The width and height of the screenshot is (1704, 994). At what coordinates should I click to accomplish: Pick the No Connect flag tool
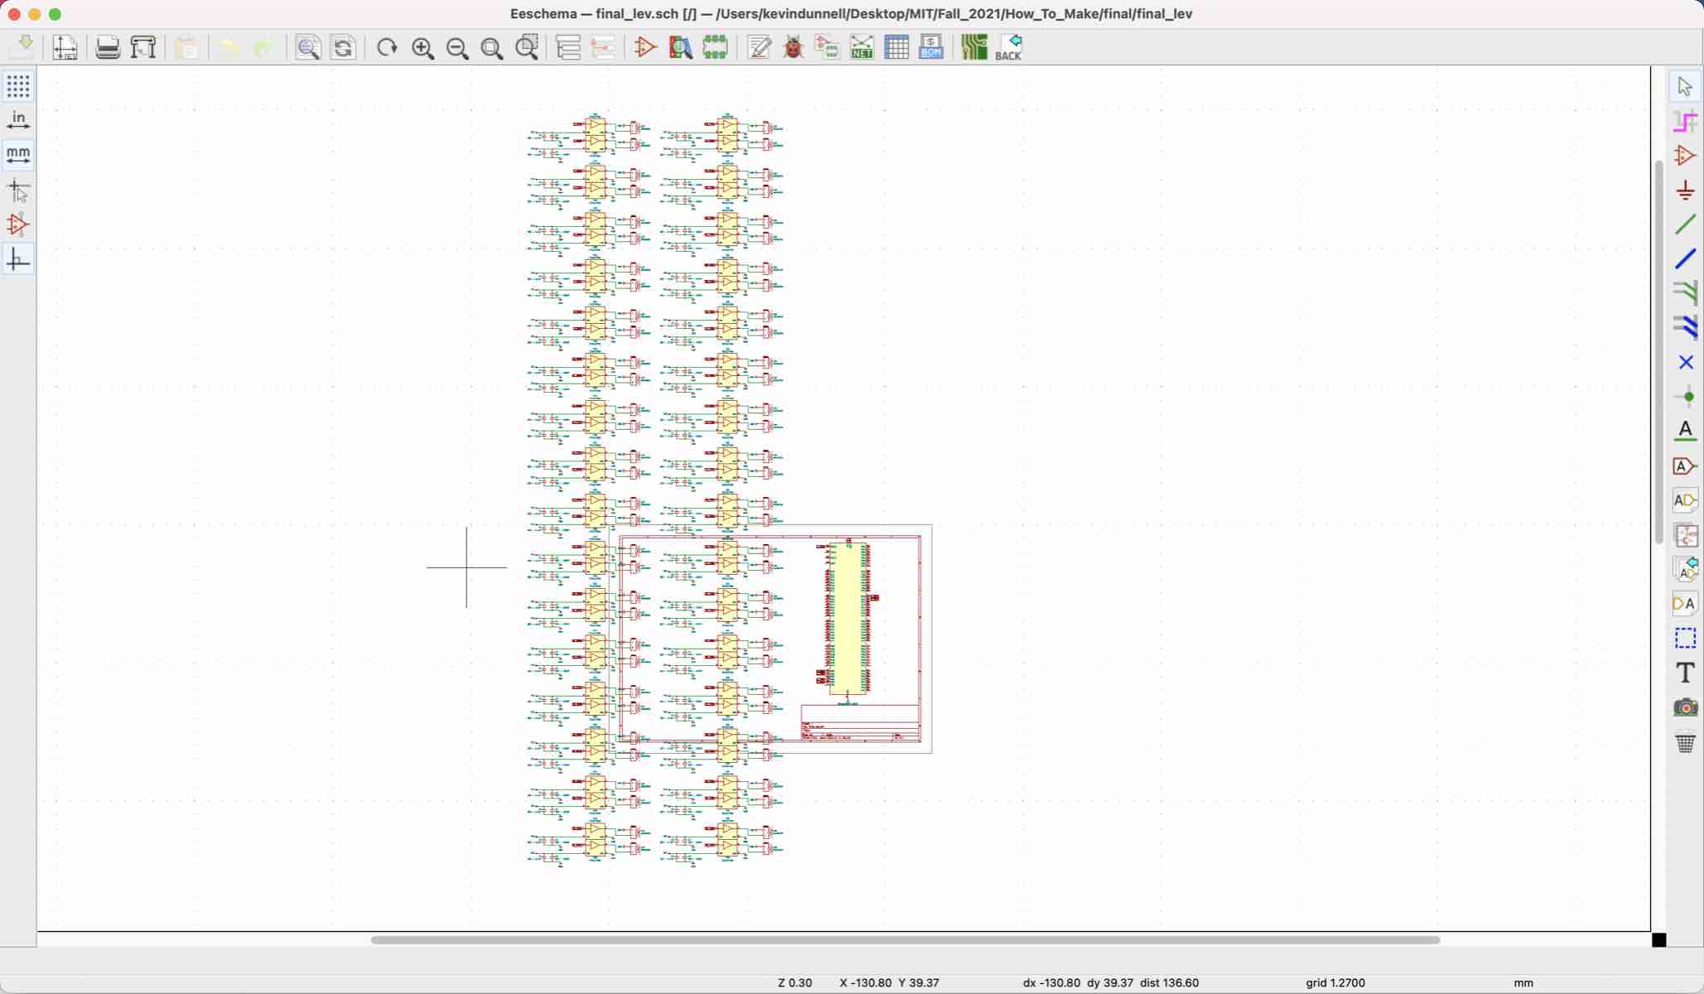tap(1686, 362)
